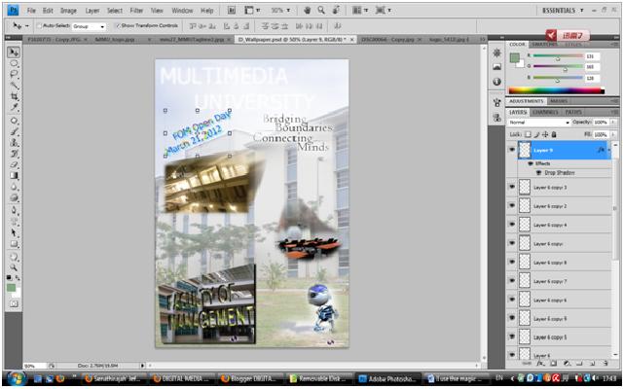The width and height of the screenshot is (623, 389).
Task: Open the View Extras dropdown in application bar
Action: pyautogui.click(x=251, y=11)
